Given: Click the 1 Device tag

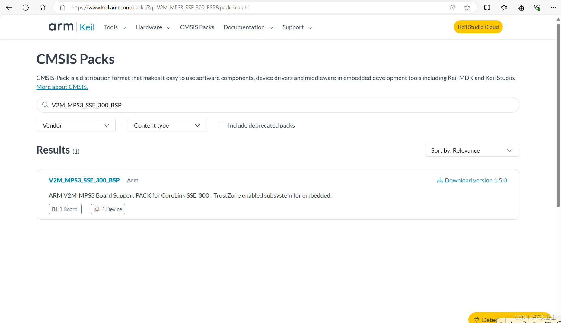Looking at the screenshot, I should coord(108,209).
